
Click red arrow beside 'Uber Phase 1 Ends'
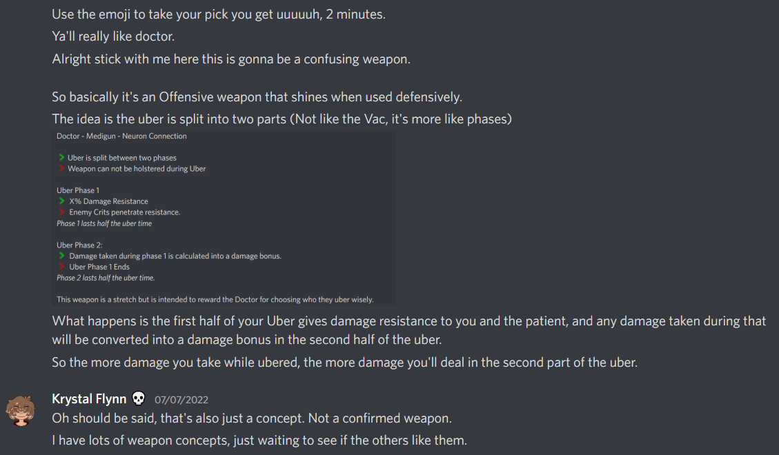[x=63, y=267]
